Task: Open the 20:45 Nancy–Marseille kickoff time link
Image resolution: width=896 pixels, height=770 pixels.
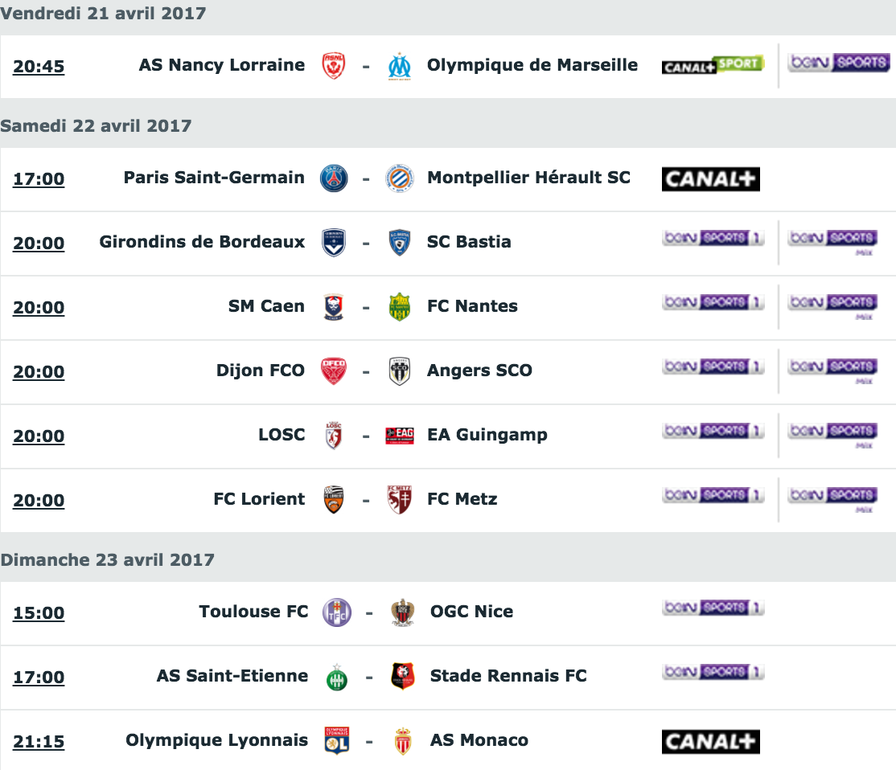Action: pos(39,66)
